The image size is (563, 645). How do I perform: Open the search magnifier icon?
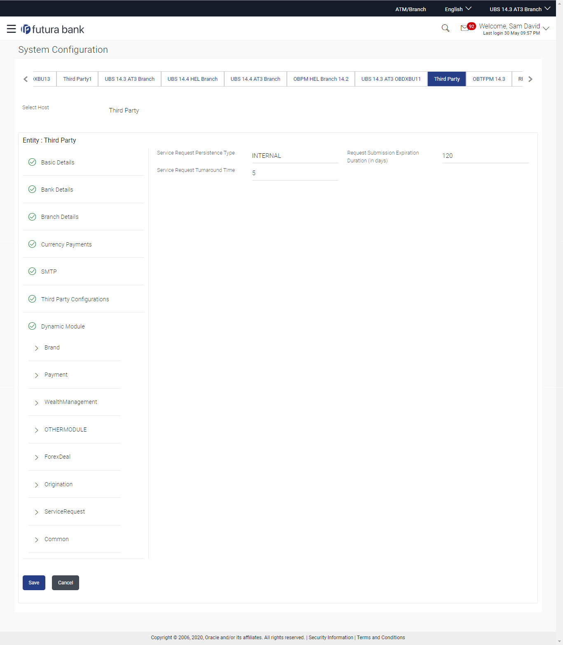coord(445,28)
